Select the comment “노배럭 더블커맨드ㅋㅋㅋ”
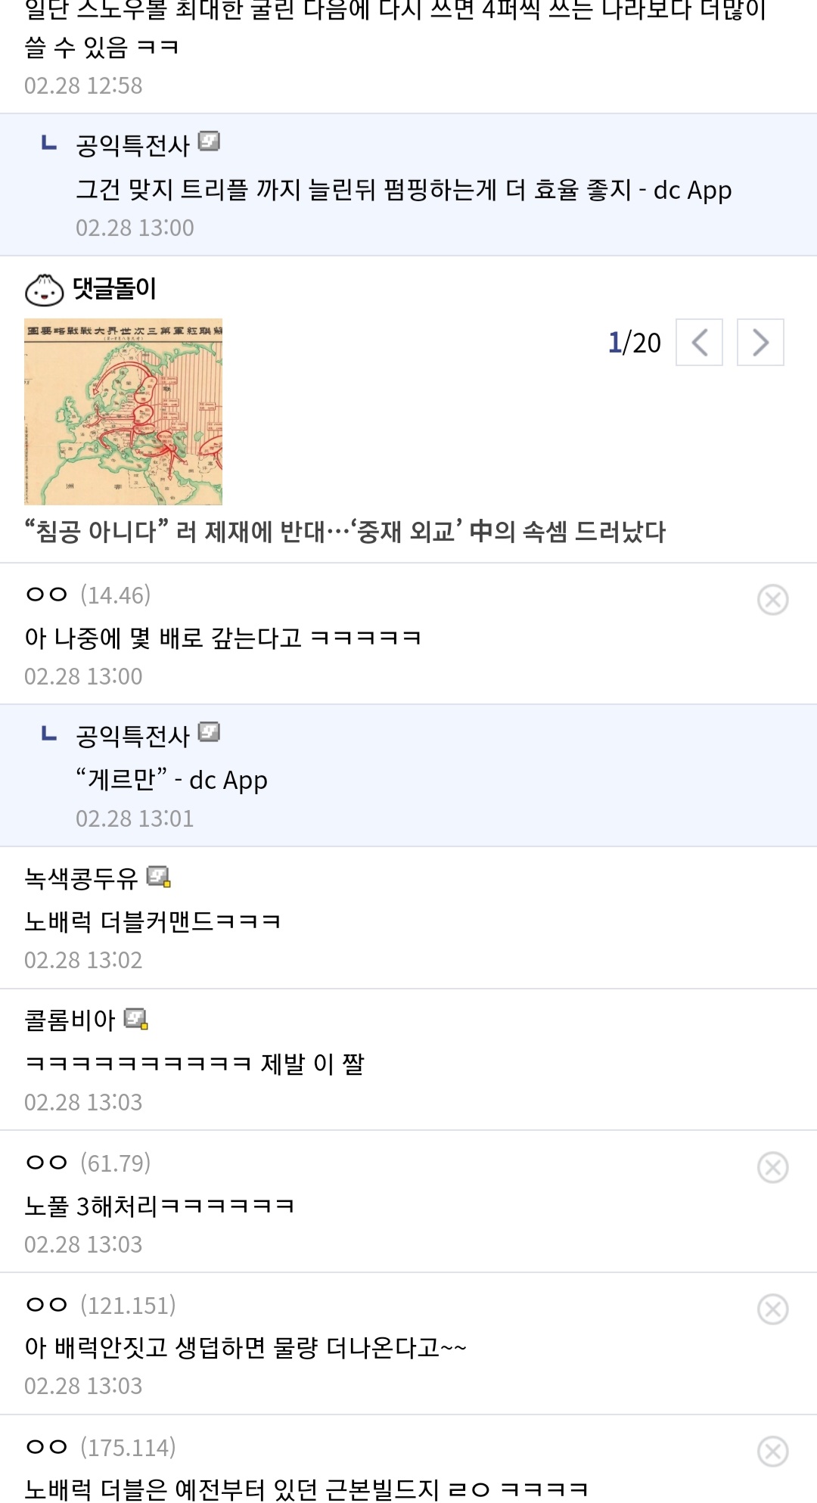This screenshot has height=1503, width=817. tap(153, 921)
